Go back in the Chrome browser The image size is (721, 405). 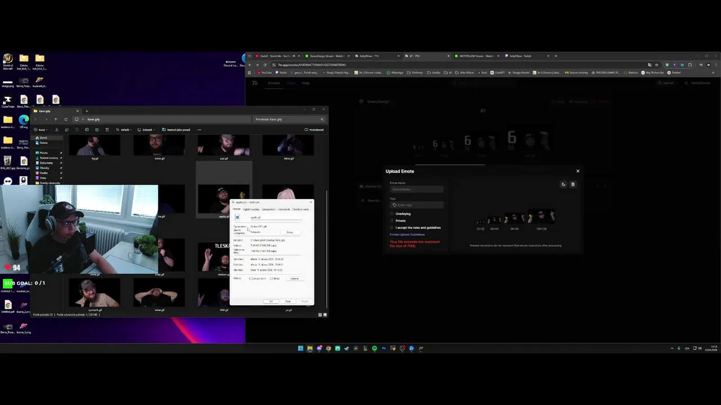click(x=250, y=65)
